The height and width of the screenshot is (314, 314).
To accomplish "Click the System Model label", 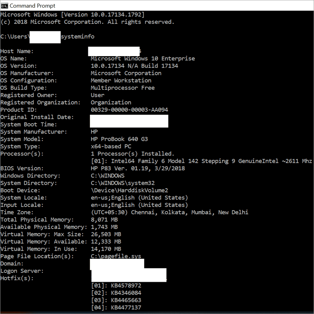I will pyautogui.click(x=22, y=139).
